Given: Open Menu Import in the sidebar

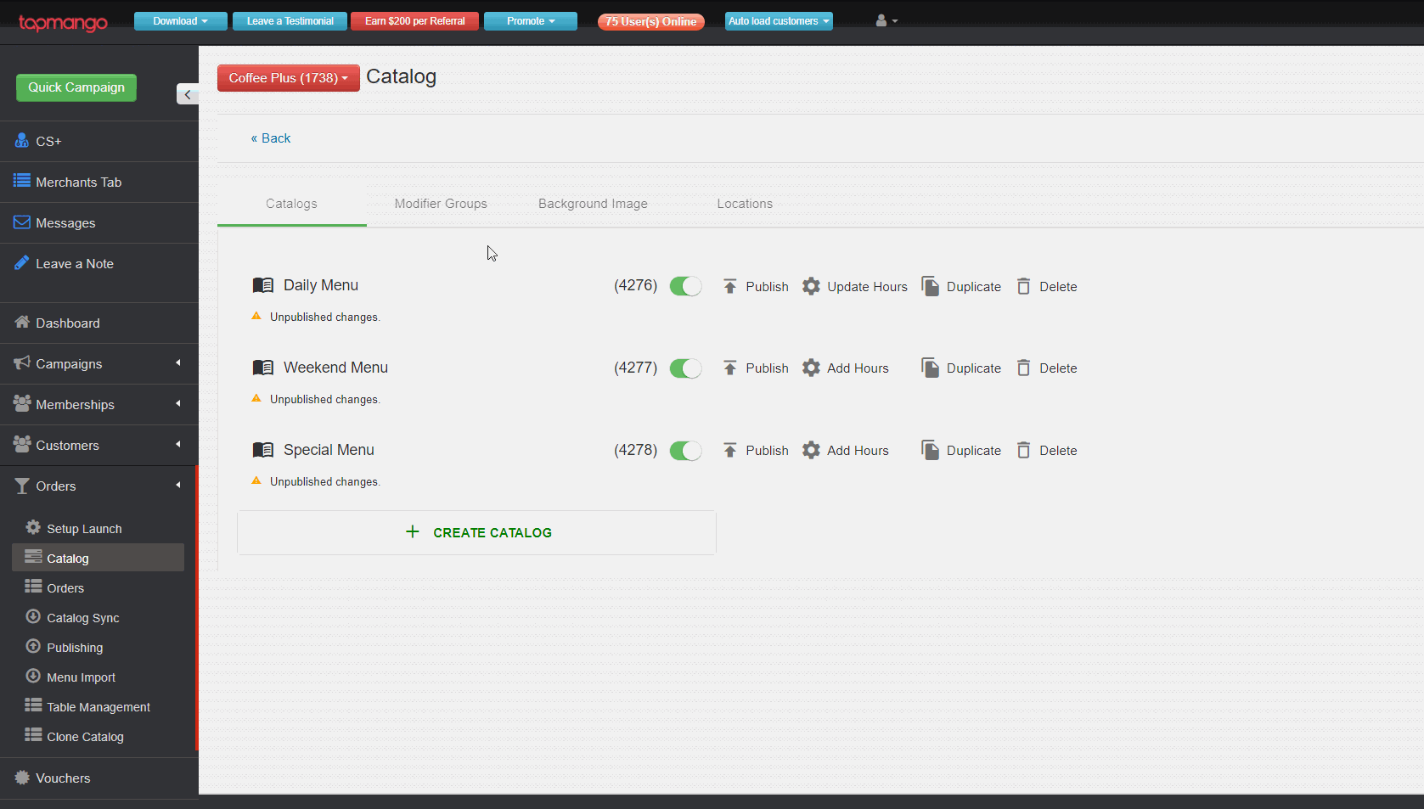Looking at the screenshot, I should click(x=81, y=677).
